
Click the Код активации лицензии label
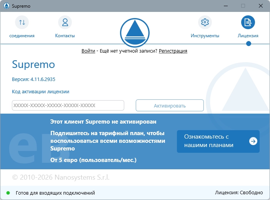point(40,92)
